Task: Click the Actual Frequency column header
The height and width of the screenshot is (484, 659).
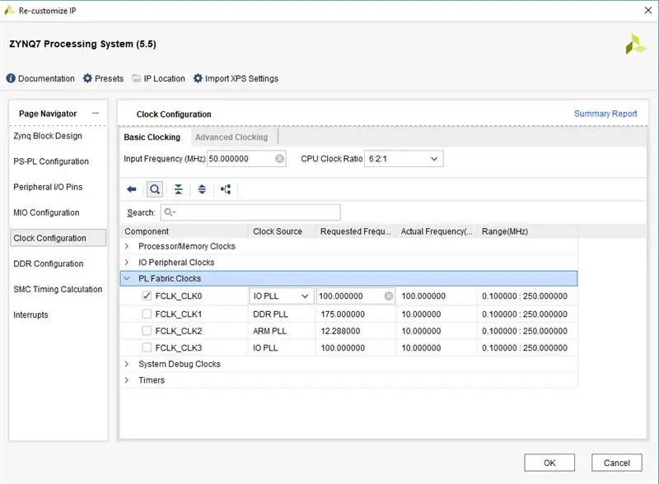Action: 437,231
